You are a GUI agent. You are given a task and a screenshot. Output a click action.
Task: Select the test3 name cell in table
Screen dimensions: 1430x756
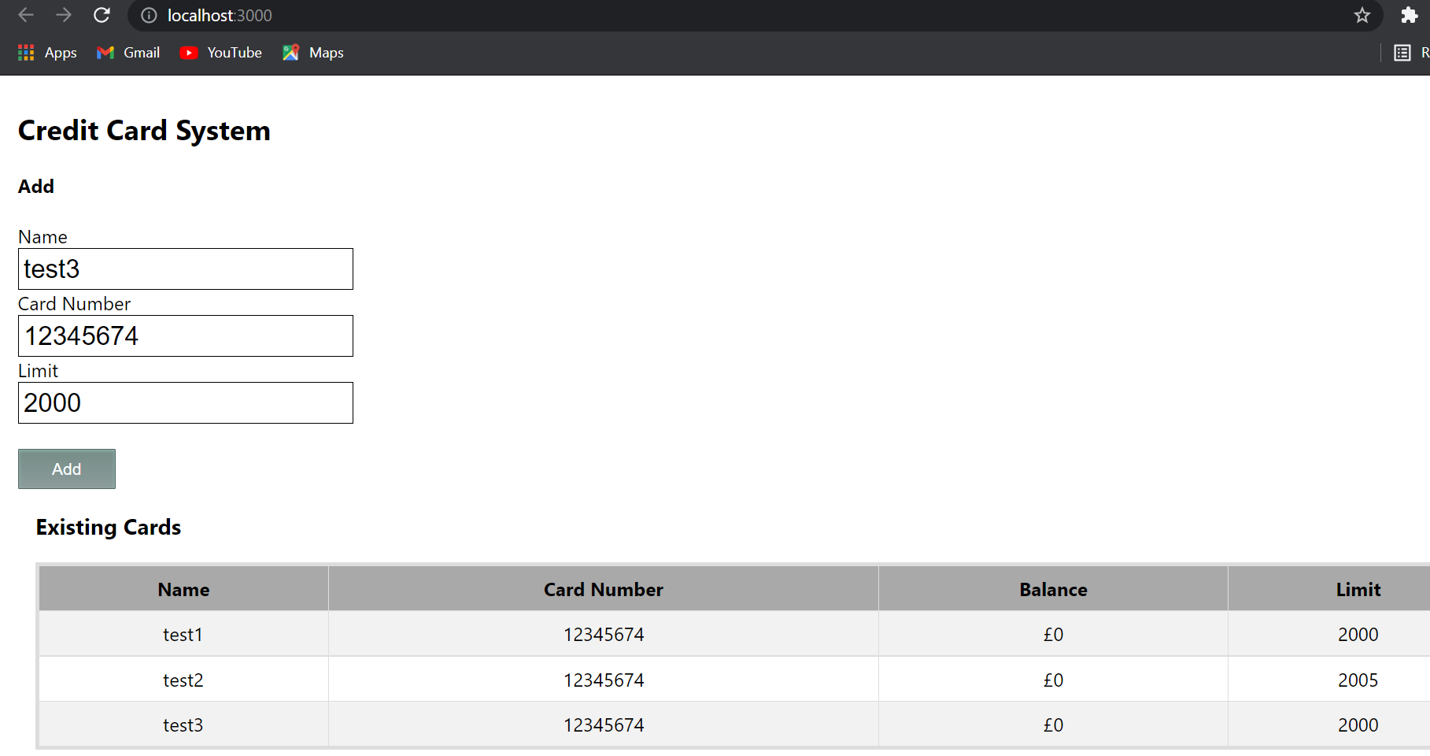[x=183, y=724]
